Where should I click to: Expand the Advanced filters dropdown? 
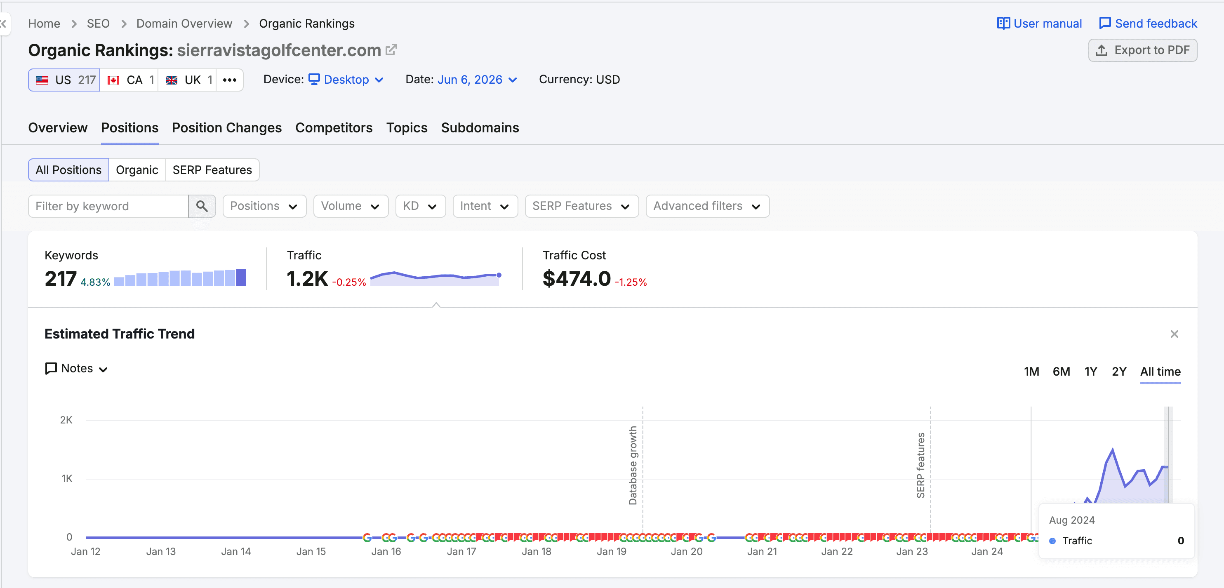click(x=708, y=206)
